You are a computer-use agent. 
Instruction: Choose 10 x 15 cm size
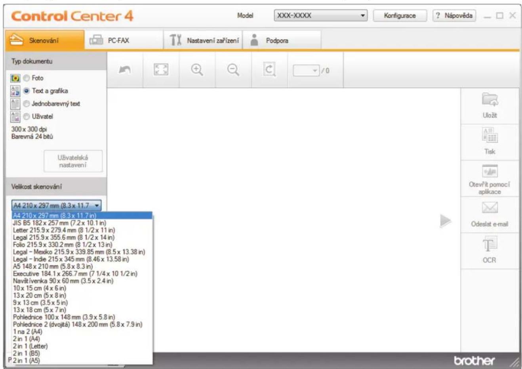point(82,288)
